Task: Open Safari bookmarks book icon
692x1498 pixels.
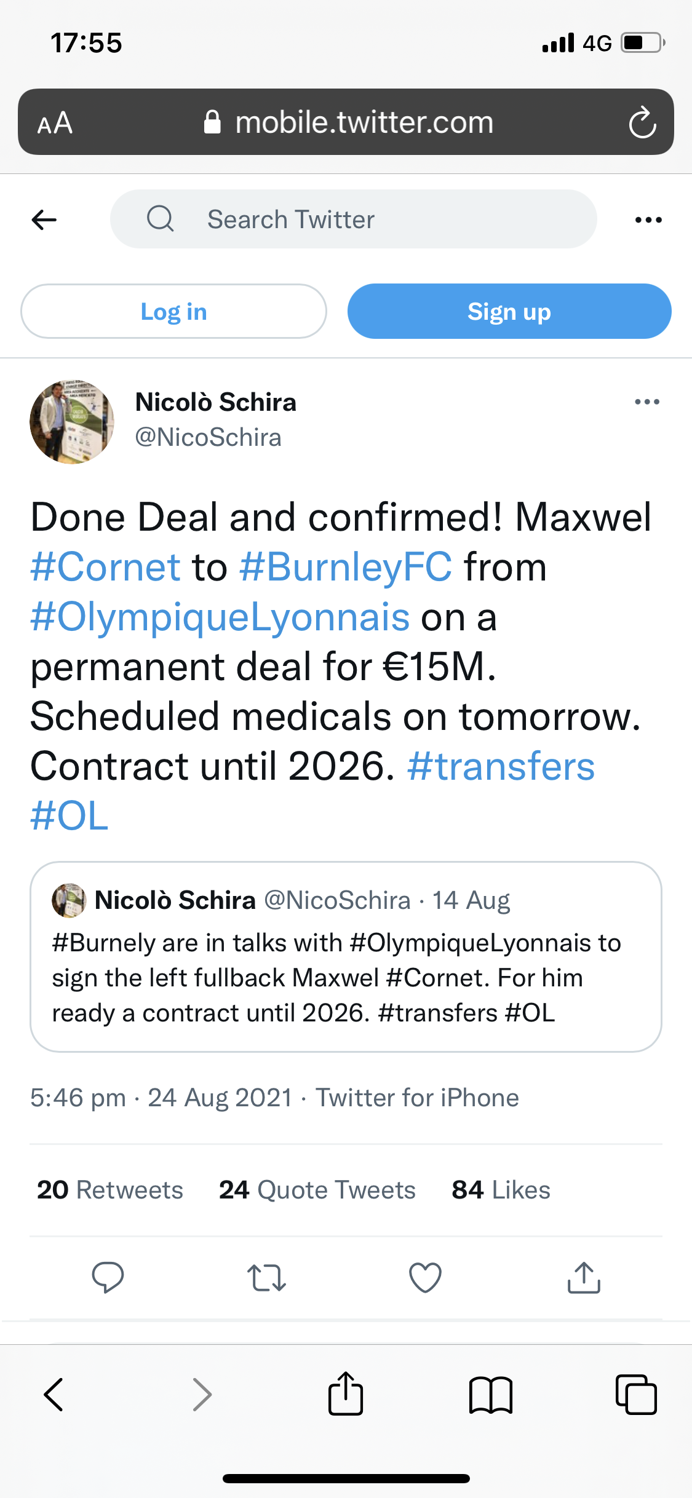Action: coord(490,1394)
